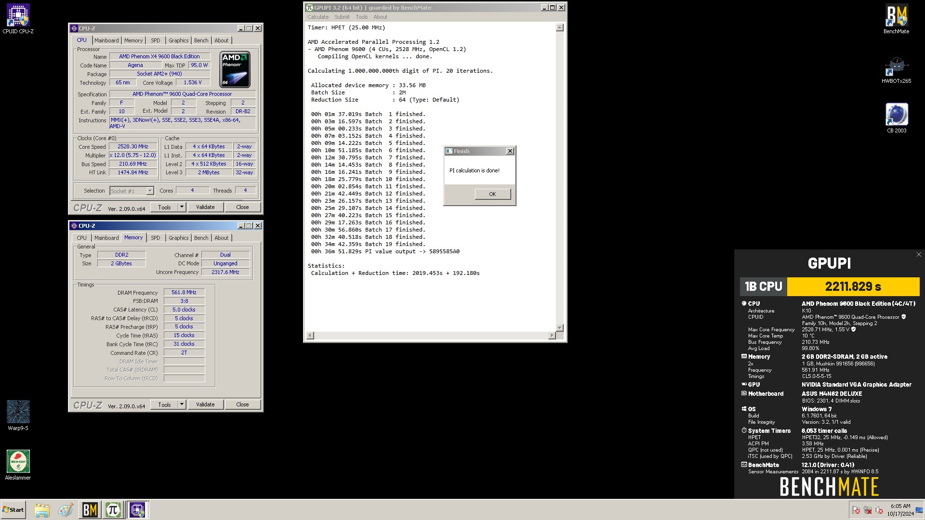Image resolution: width=925 pixels, height=520 pixels.
Task: Click GPUPI scroll down arrow
Action: (559, 327)
